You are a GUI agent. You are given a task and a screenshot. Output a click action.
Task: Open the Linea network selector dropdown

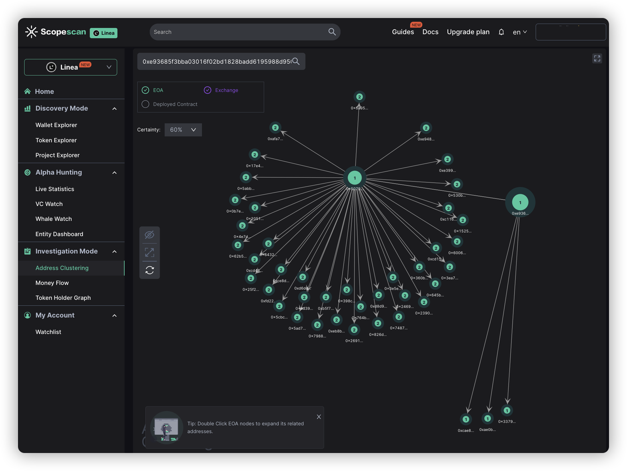[71, 67]
